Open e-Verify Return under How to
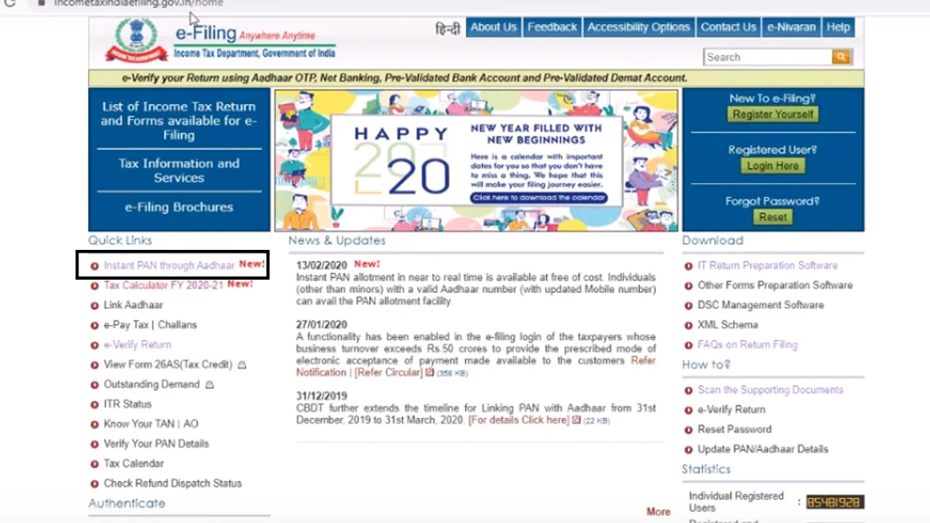 click(731, 410)
